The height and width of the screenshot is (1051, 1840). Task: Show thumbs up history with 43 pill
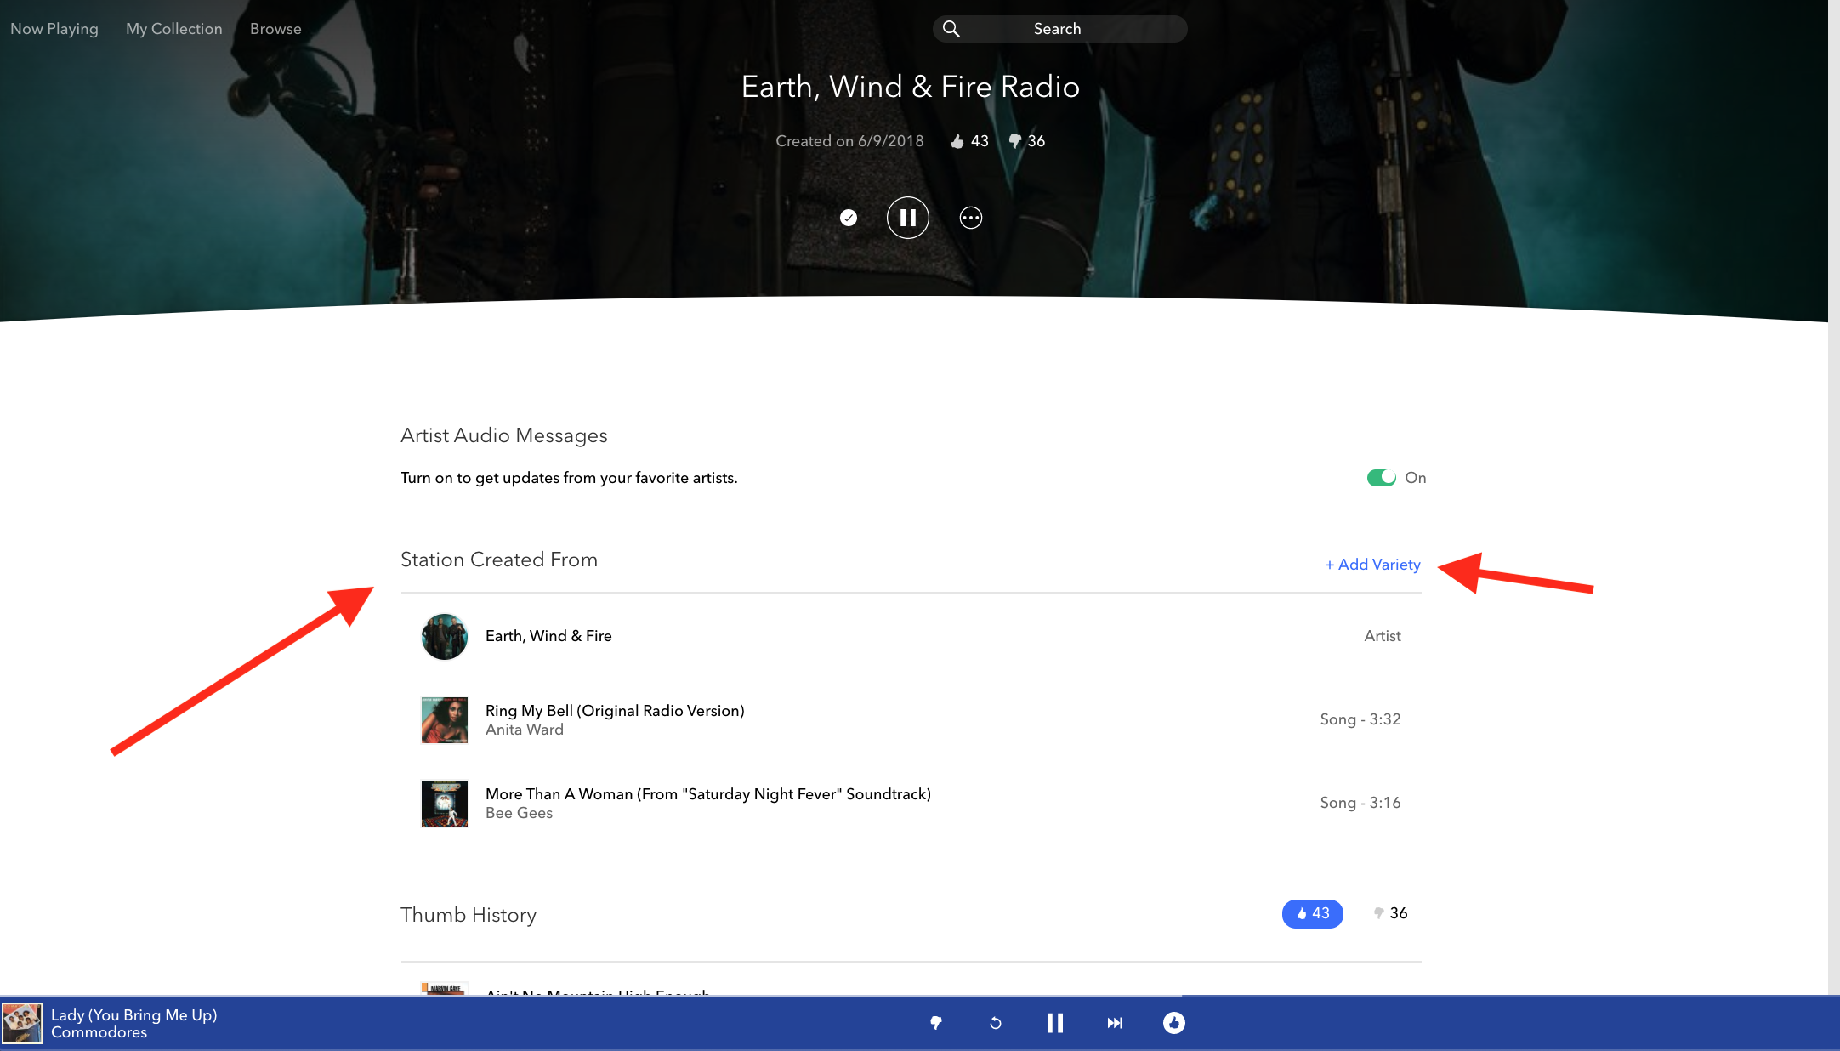click(x=1312, y=913)
